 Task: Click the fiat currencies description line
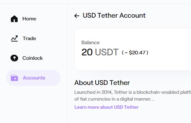[x=114, y=99]
